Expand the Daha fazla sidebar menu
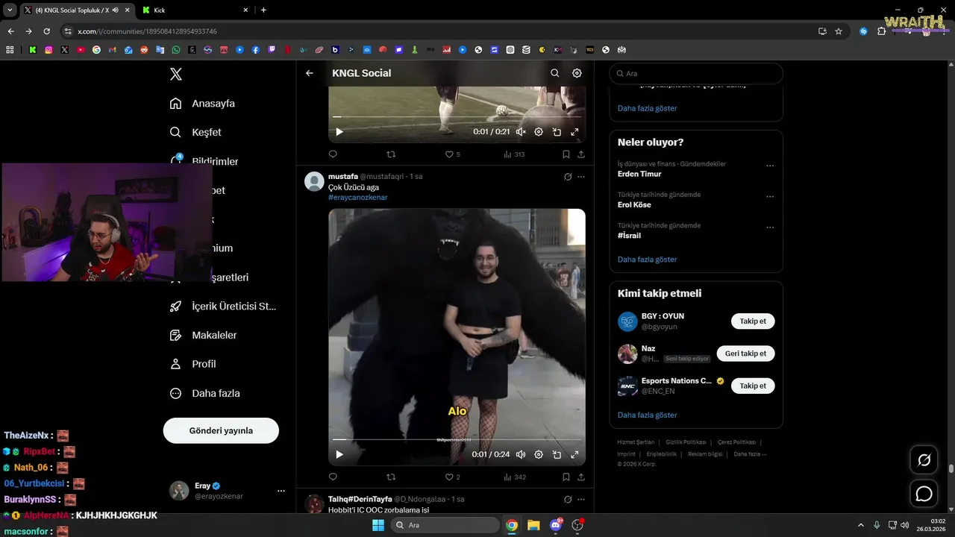The height and width of the screenshot is (537, 955). pos(205,393)
